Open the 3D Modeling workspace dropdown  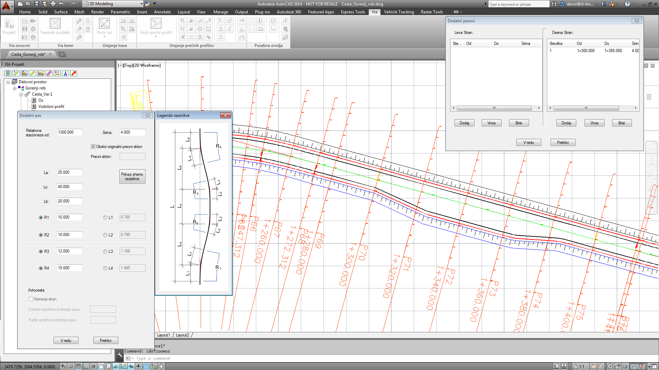point(141,4)
